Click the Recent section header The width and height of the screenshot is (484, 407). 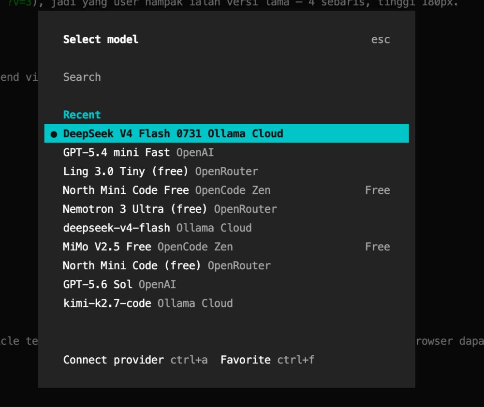(82, 115)
